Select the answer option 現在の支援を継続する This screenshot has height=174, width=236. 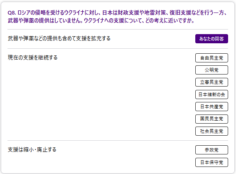tap(33, 57)
